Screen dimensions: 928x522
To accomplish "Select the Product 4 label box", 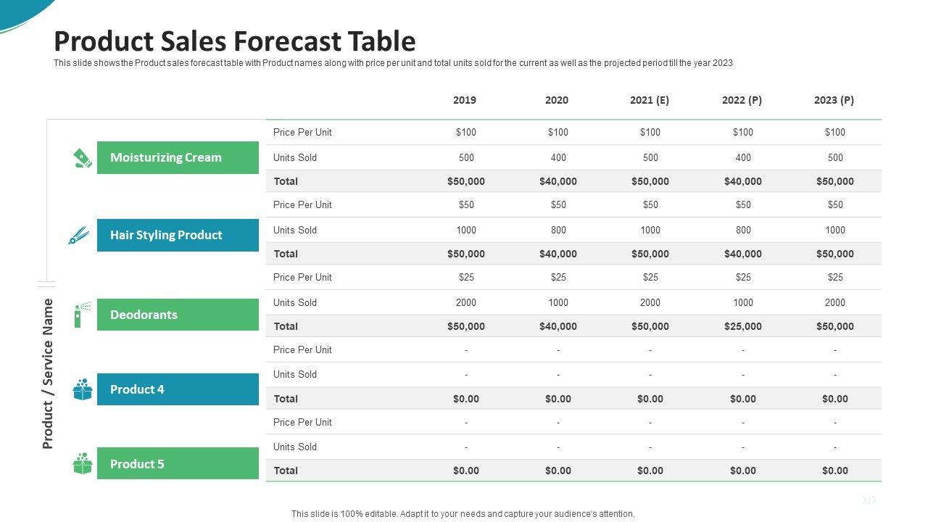I will [178, 389].
